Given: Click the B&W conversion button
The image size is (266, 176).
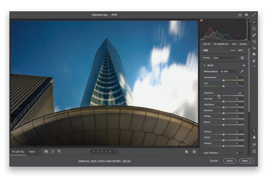Looking at the screenshot, I should point(240,50).
